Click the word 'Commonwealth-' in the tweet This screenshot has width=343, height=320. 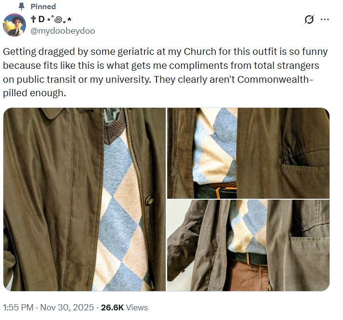[276, 79]
